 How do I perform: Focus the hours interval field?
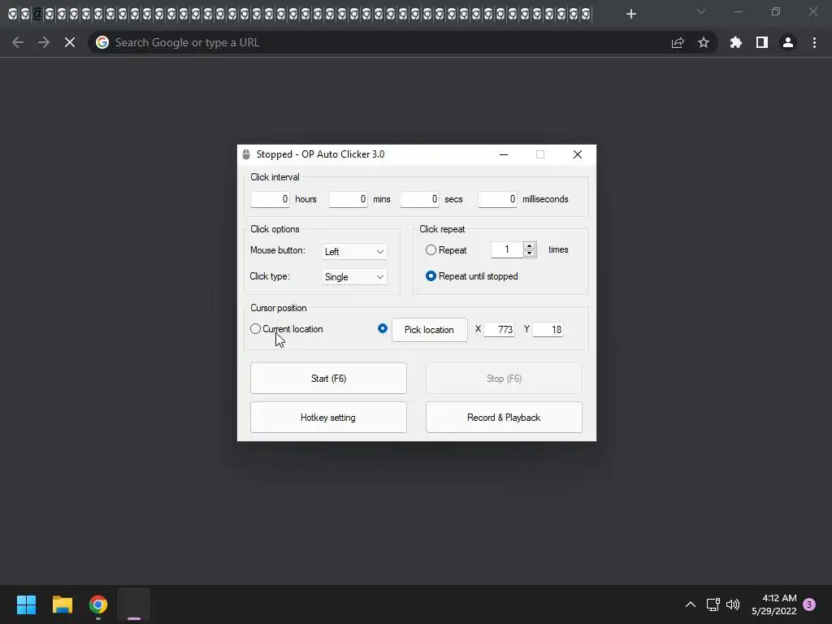click(x=270, y=199)
